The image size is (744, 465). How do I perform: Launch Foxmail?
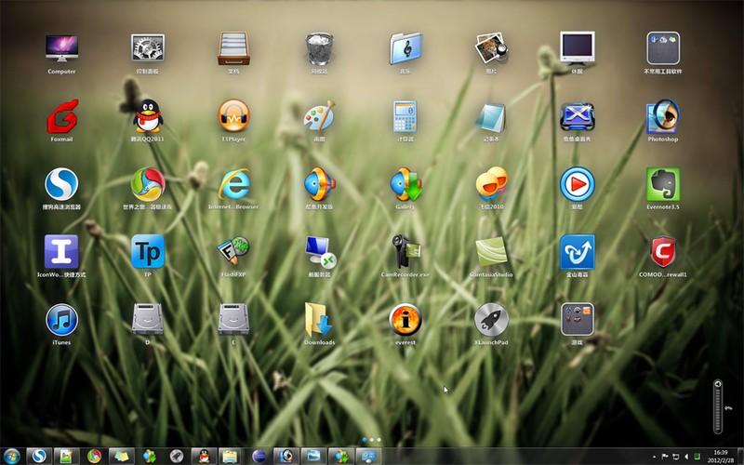pos(61,116)
